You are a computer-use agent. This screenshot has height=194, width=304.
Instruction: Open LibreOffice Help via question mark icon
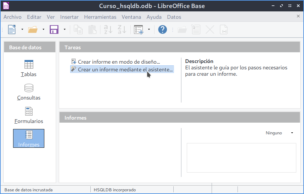[163, 29]
